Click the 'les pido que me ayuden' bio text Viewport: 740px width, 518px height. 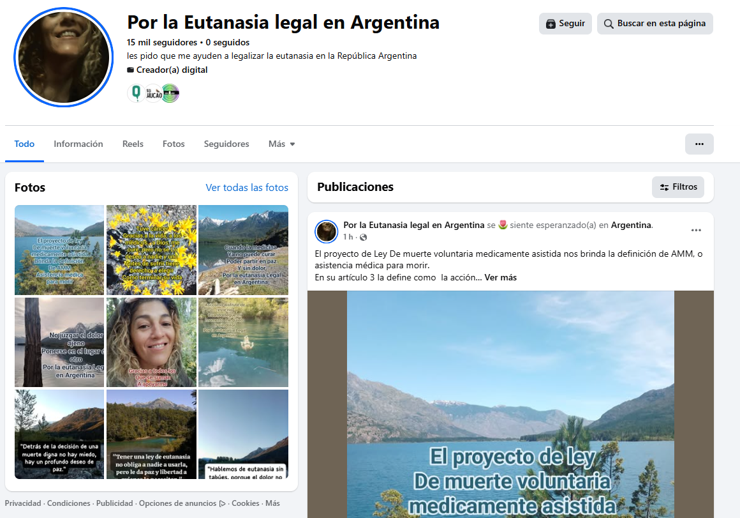pos(272,56)
